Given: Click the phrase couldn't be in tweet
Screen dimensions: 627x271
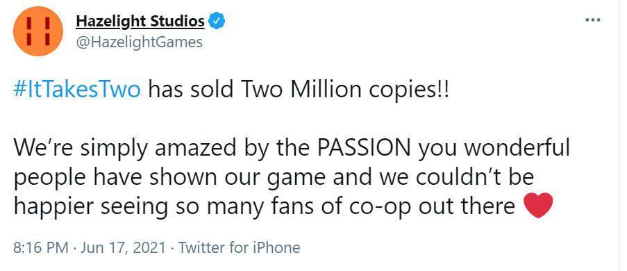Looking at the screenshot, I should (x=475, y=178).
